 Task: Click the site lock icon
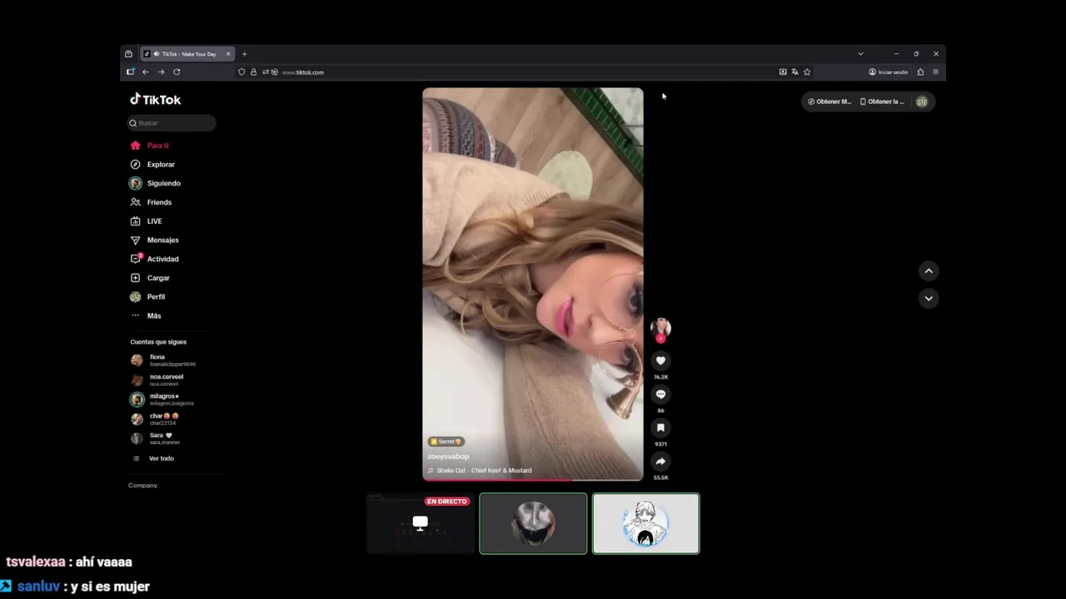click(253, 72)
